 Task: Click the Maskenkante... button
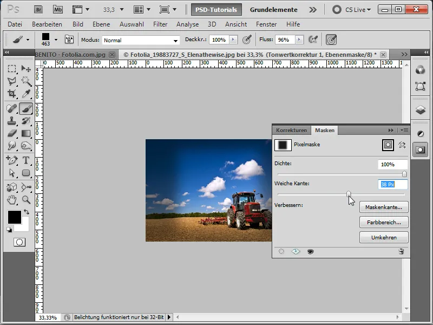click(x=384, y=207)
